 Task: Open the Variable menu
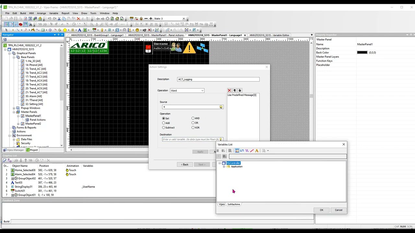53,13
